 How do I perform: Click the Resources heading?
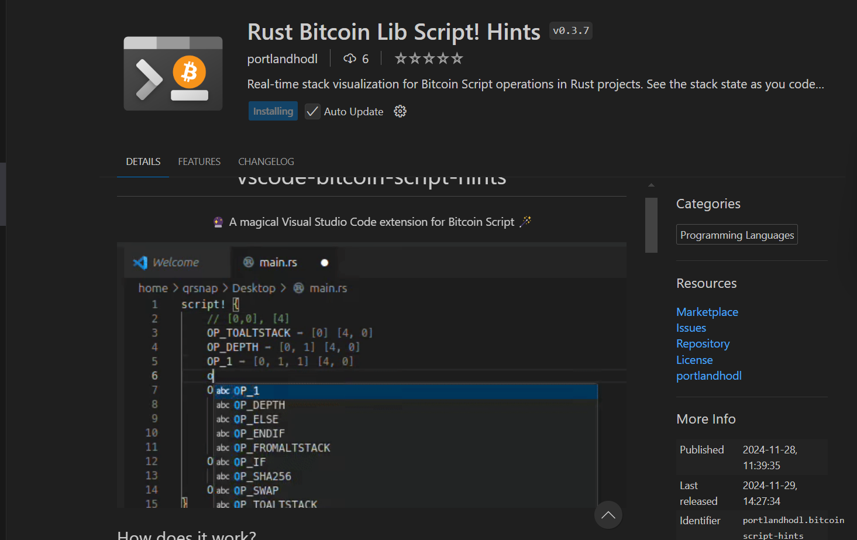707,283
